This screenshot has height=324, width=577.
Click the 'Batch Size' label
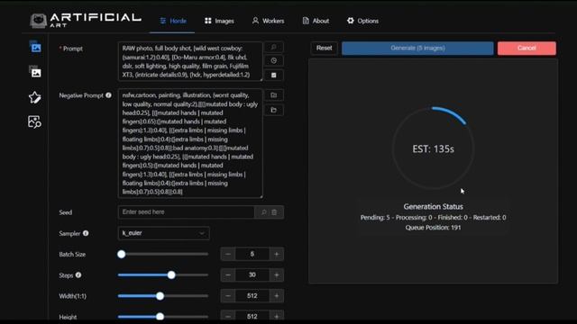[72, 254]
